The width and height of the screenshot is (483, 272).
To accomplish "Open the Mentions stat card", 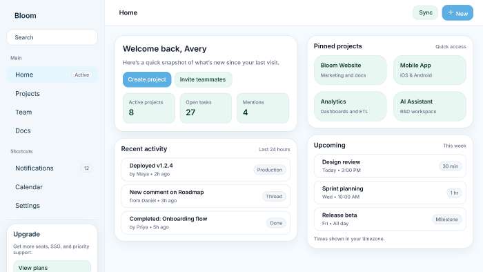I will (x=263, y=108).
